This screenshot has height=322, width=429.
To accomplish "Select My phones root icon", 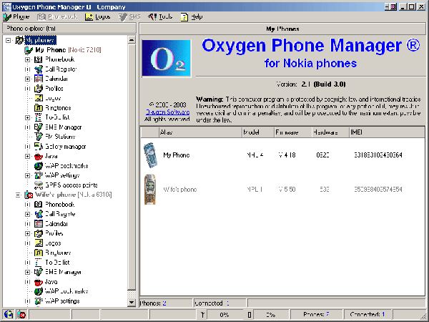I will tap(19, 40).
